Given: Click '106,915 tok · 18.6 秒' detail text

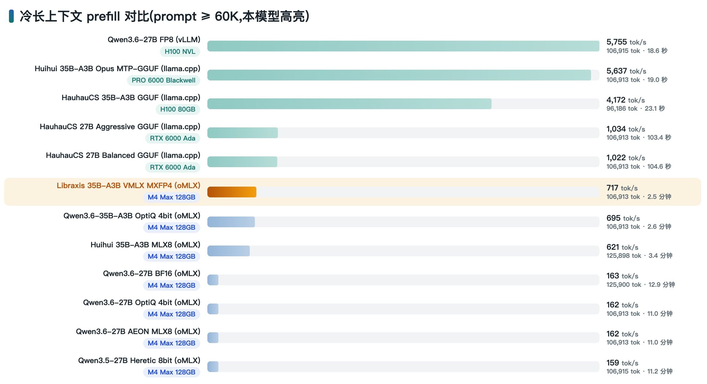Looking at the screenshot, I should (636, 51).
